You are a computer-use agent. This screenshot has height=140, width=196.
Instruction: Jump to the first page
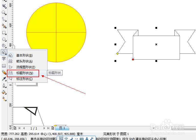point(19,128)
